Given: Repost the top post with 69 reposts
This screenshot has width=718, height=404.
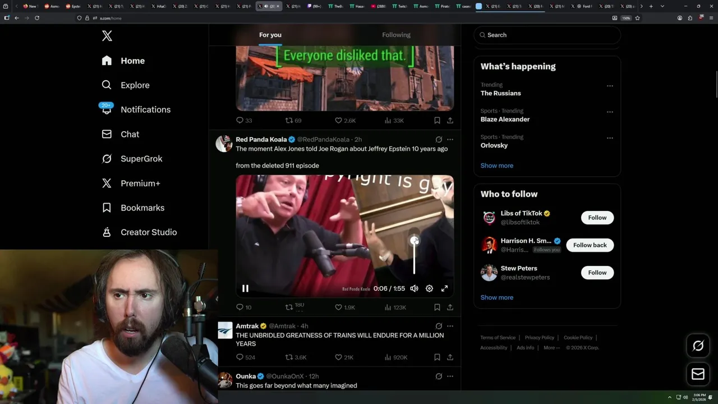Looking at the screenshot, I should [x=293, y=121].
